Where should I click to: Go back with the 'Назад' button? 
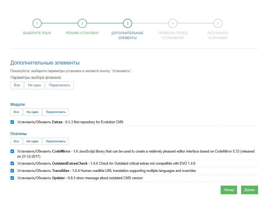click(x=229, y=190)
